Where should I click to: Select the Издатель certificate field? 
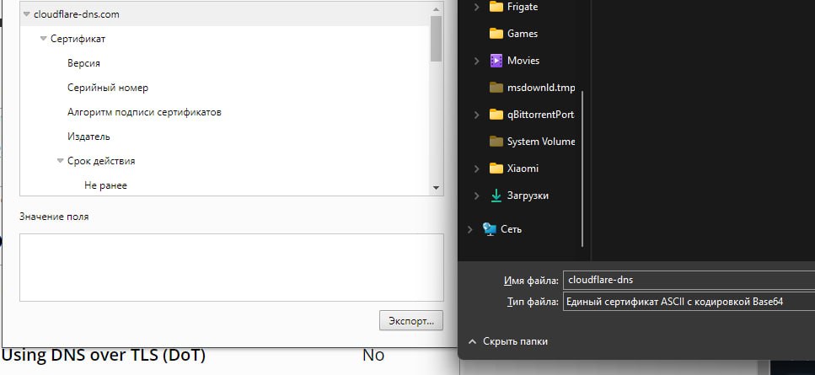[88, 137]
